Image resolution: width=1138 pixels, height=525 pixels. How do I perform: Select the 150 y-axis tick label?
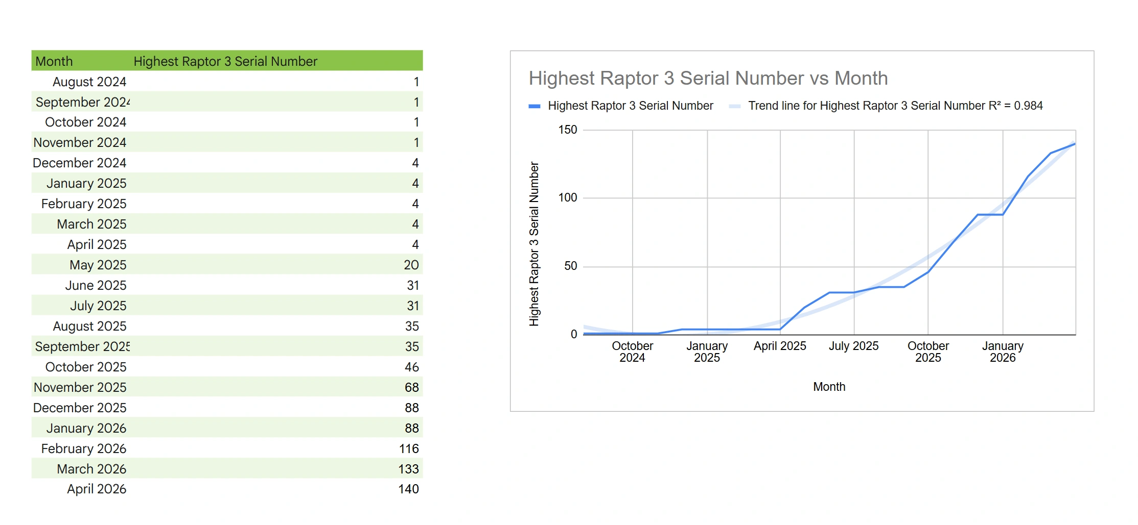(567, 130)
